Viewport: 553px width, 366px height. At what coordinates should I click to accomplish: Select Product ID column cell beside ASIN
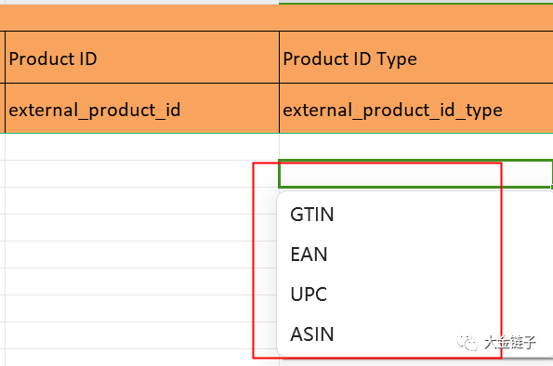click(142, 335)
